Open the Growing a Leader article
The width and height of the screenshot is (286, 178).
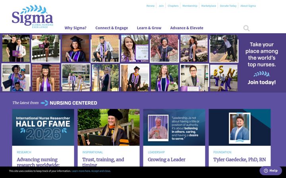point(166,160)
